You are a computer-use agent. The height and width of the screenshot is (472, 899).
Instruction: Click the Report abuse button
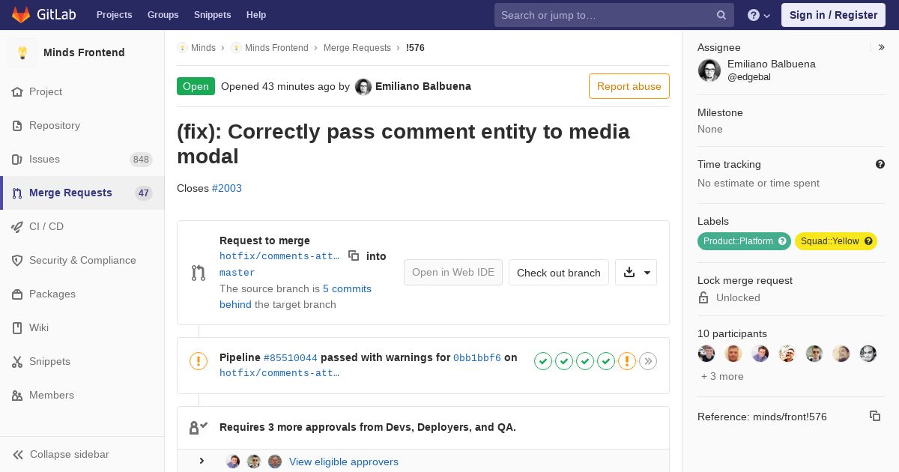[x=629, y=86]
